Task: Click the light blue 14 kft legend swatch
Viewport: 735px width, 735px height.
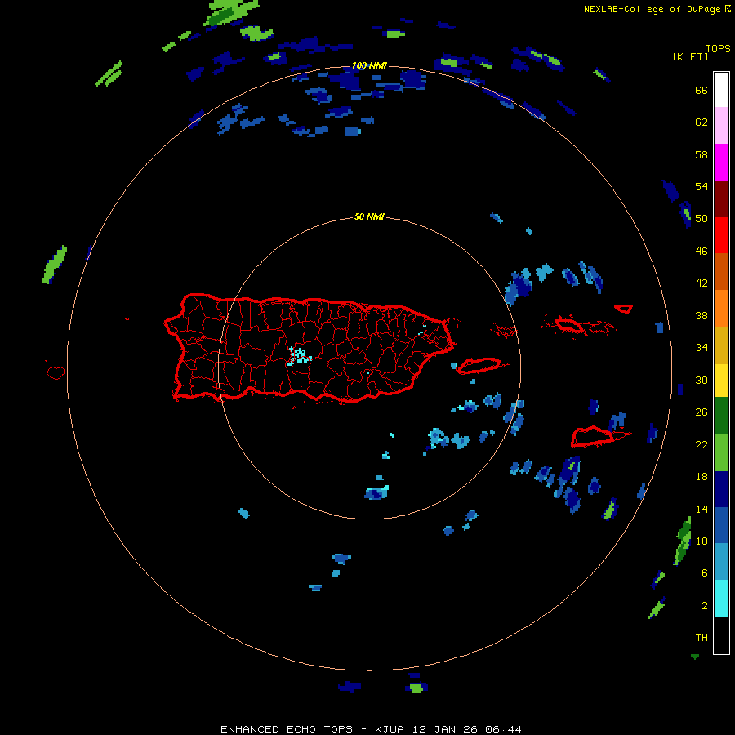Action: coord(721,562)
